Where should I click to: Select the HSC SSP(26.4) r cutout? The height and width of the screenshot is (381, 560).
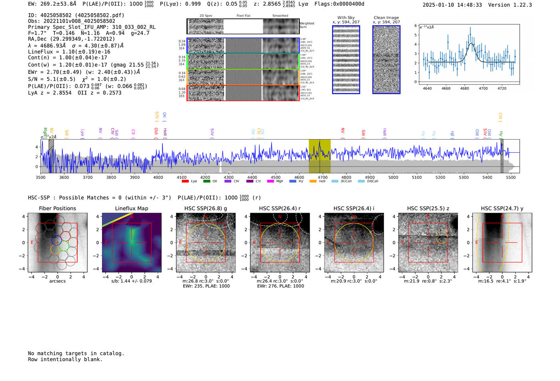click(280, 243)
